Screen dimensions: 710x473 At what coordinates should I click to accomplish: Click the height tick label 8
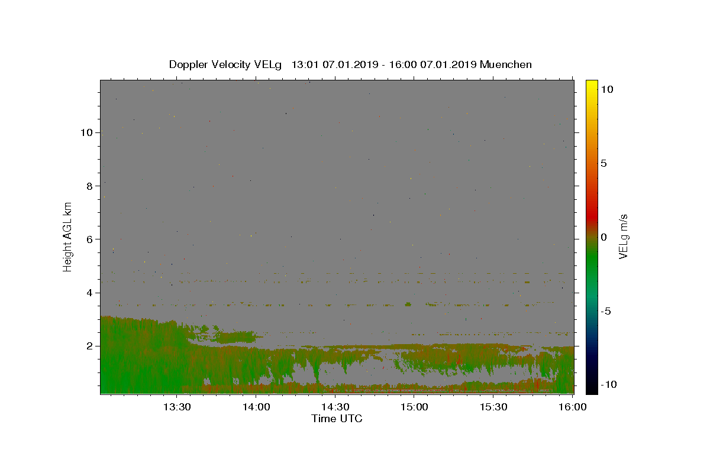point(89,186)
